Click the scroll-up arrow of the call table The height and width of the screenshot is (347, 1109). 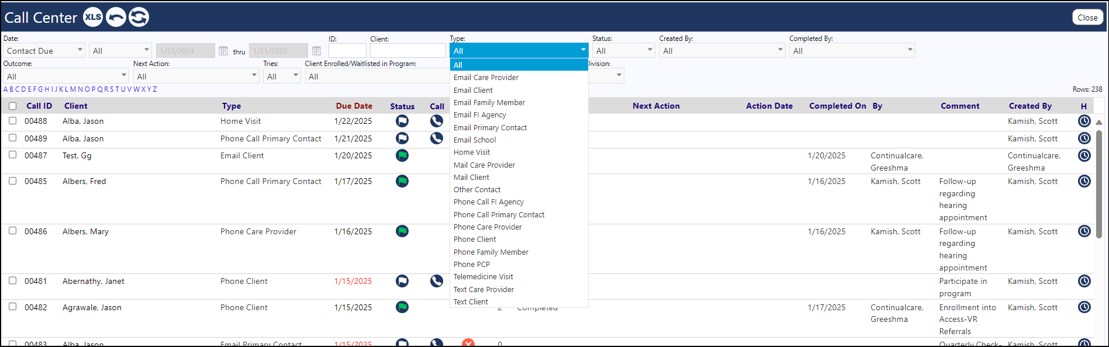pos(1099,123)
